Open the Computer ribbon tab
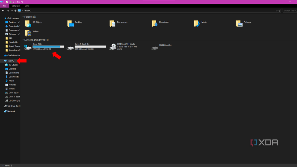Screen dimensions: 297x167 pos(16,6)
